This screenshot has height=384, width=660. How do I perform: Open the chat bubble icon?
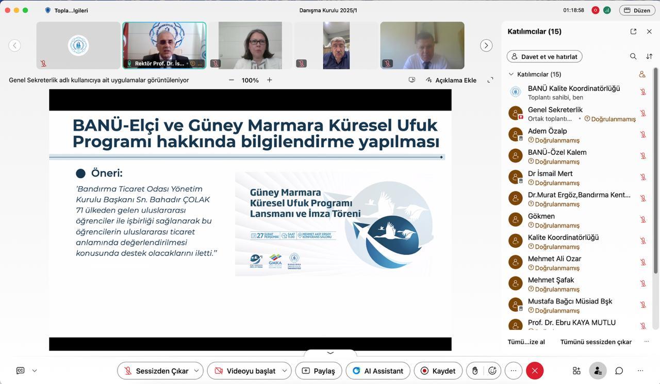tap(619, 371)
